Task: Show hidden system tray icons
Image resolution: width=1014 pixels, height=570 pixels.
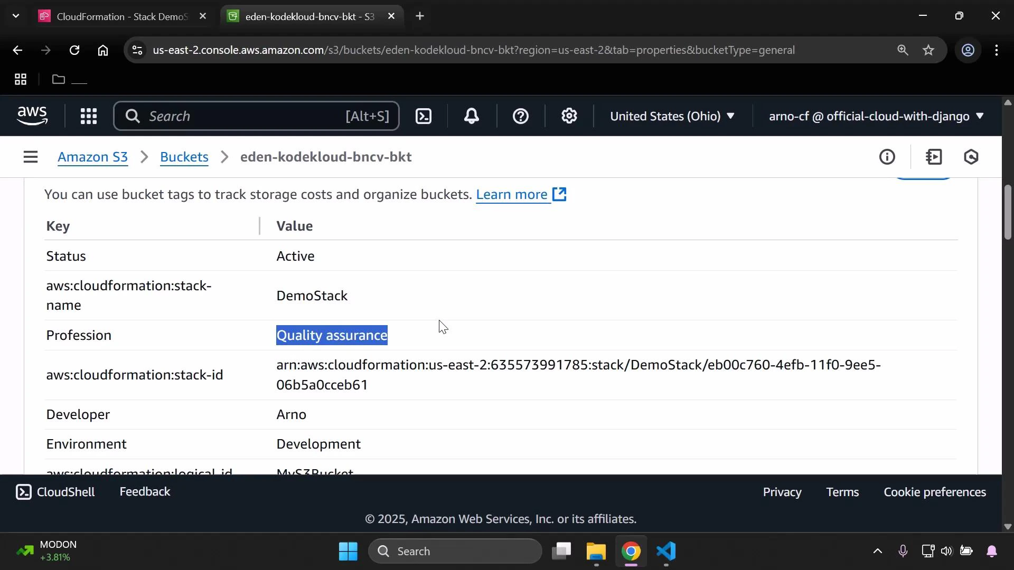Action: coord(877,552)
